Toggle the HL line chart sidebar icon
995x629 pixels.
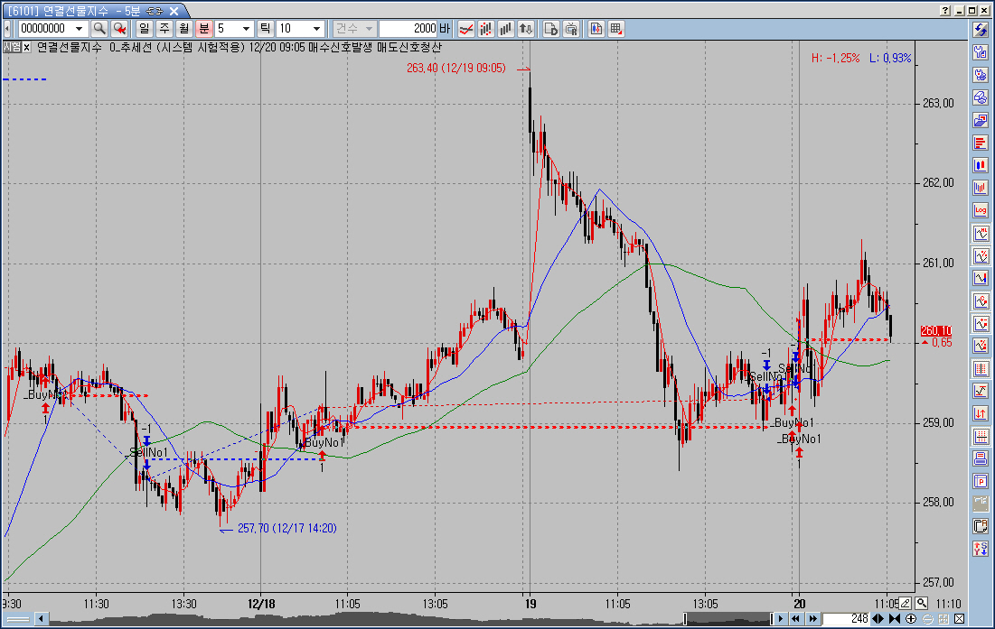(981, 233)
